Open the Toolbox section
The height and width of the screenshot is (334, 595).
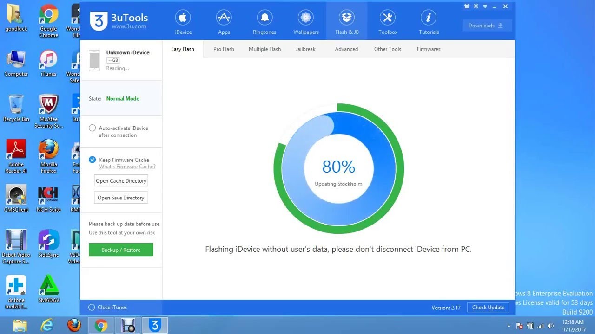coord(388,22)
